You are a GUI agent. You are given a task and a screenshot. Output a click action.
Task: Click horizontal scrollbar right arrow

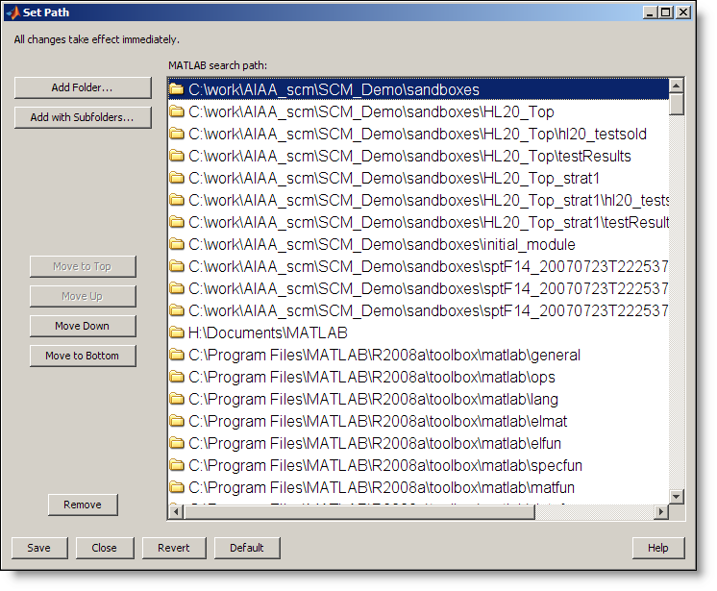pyautogui.click(x=659, y=513)
